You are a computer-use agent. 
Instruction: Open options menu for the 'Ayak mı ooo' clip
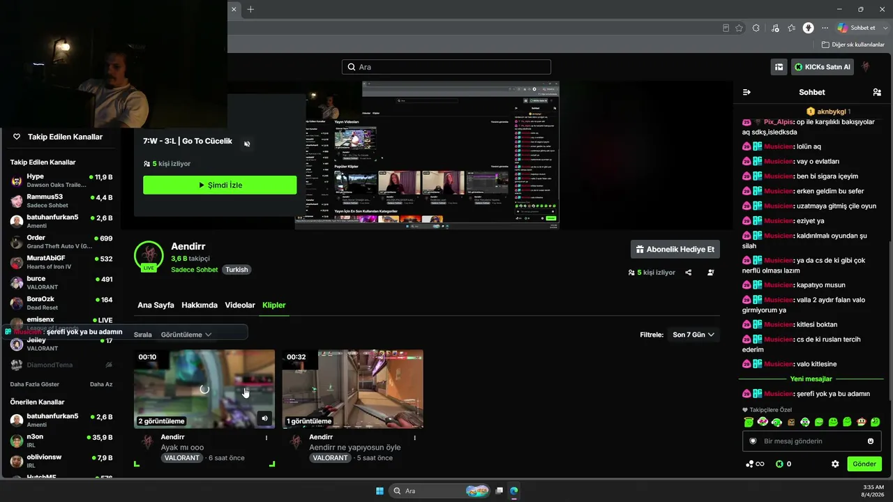(267, 438)
